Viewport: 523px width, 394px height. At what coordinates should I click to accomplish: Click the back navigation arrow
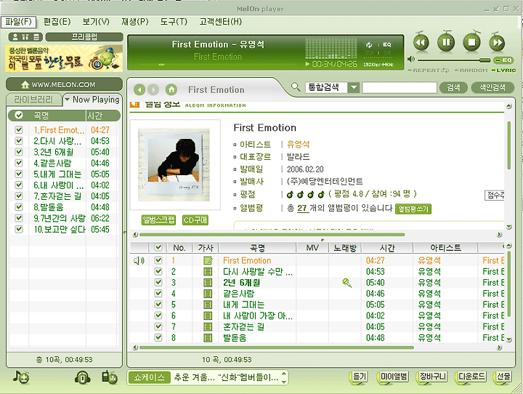point(139,89)
